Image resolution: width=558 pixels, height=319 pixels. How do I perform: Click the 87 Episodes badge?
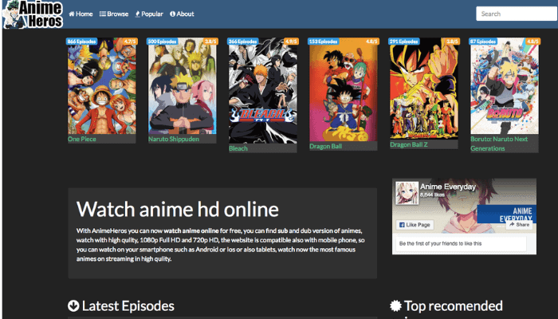pos(483,41)
